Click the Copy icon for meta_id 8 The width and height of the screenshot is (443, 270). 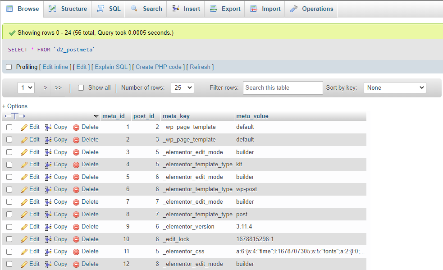tap(48, 215)
